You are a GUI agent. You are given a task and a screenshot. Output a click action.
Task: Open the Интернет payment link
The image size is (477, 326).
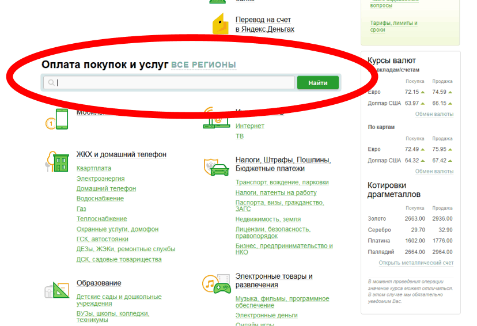tap(250, 126)
